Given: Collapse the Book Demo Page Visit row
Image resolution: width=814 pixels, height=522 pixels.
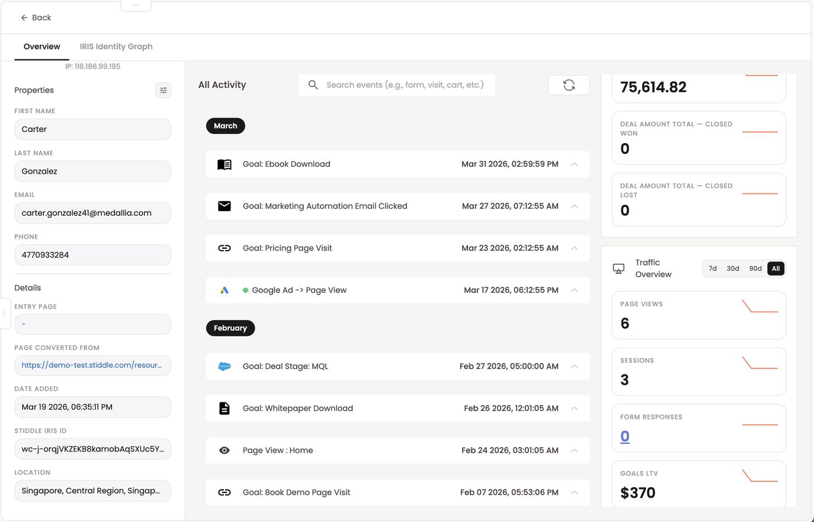Looking at the screenshot, I should 574,492.
